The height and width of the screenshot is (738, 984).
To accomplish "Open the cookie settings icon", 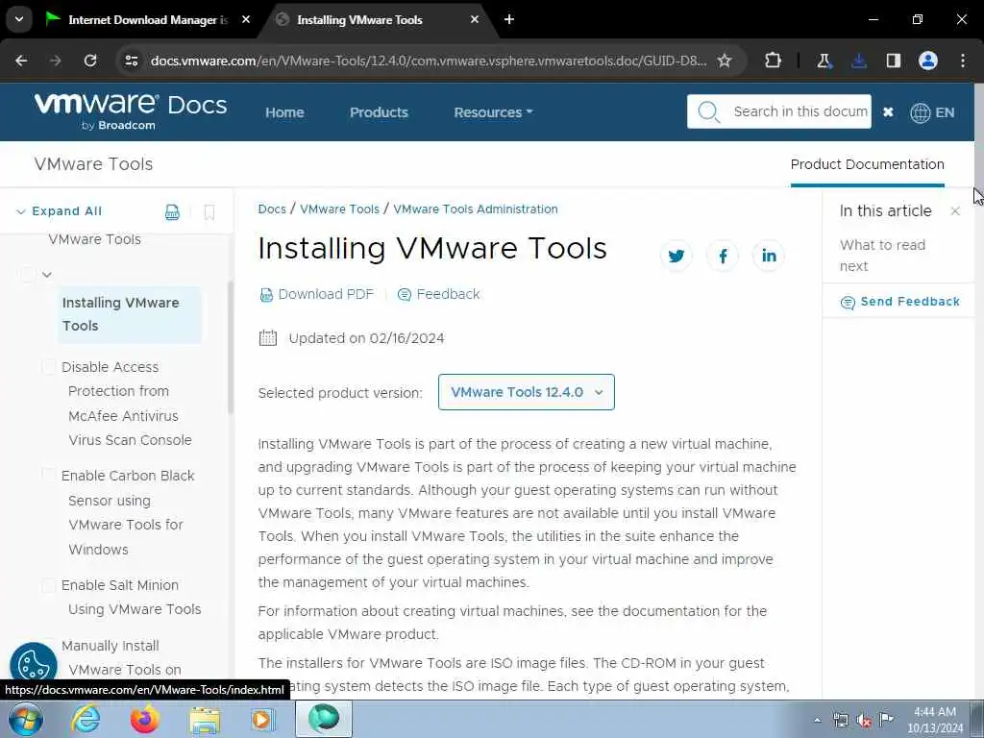I will pos(34,665).
